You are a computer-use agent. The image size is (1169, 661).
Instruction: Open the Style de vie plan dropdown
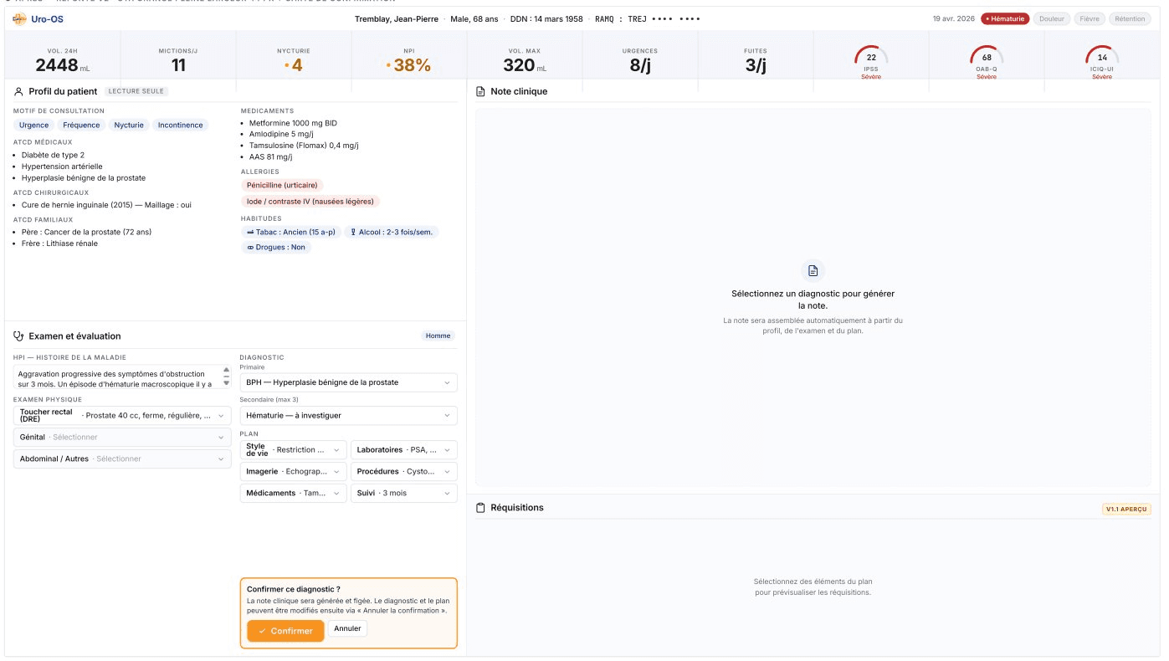pyautogui.click(x=293, y=449)
